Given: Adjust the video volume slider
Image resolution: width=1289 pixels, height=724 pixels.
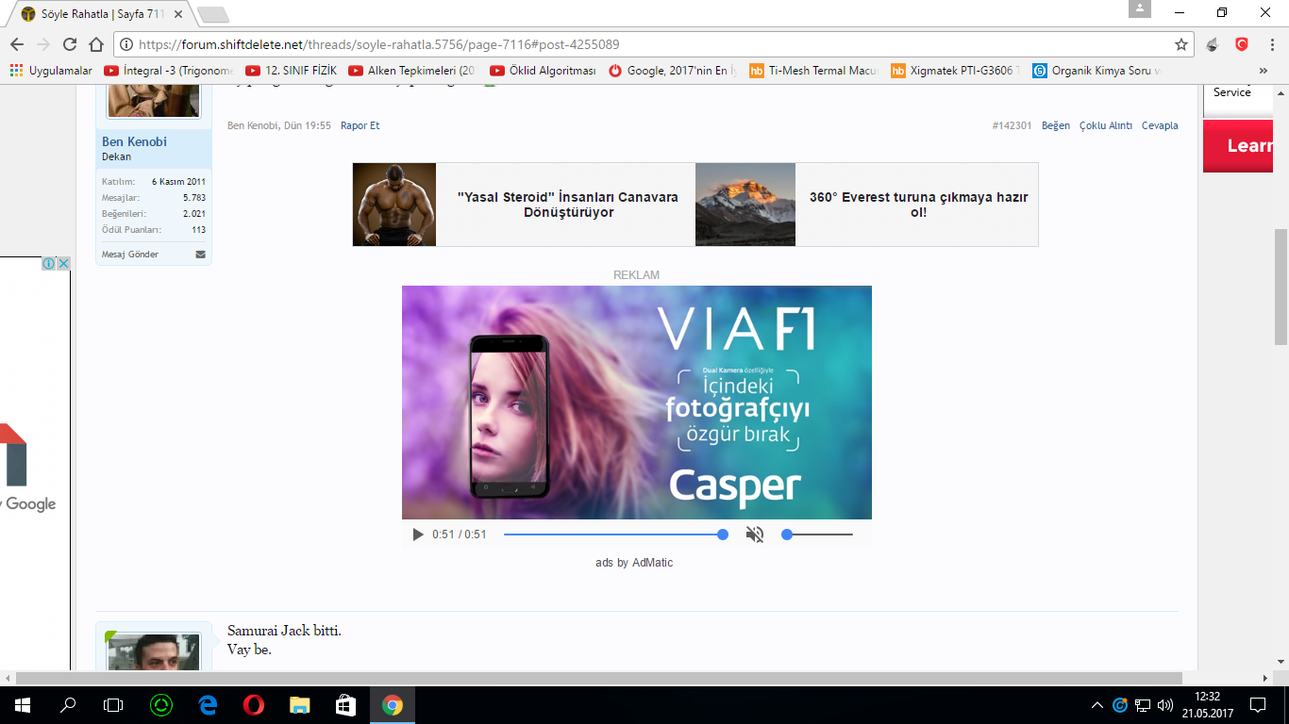Looking at the screenshot, I should (817, 535).
